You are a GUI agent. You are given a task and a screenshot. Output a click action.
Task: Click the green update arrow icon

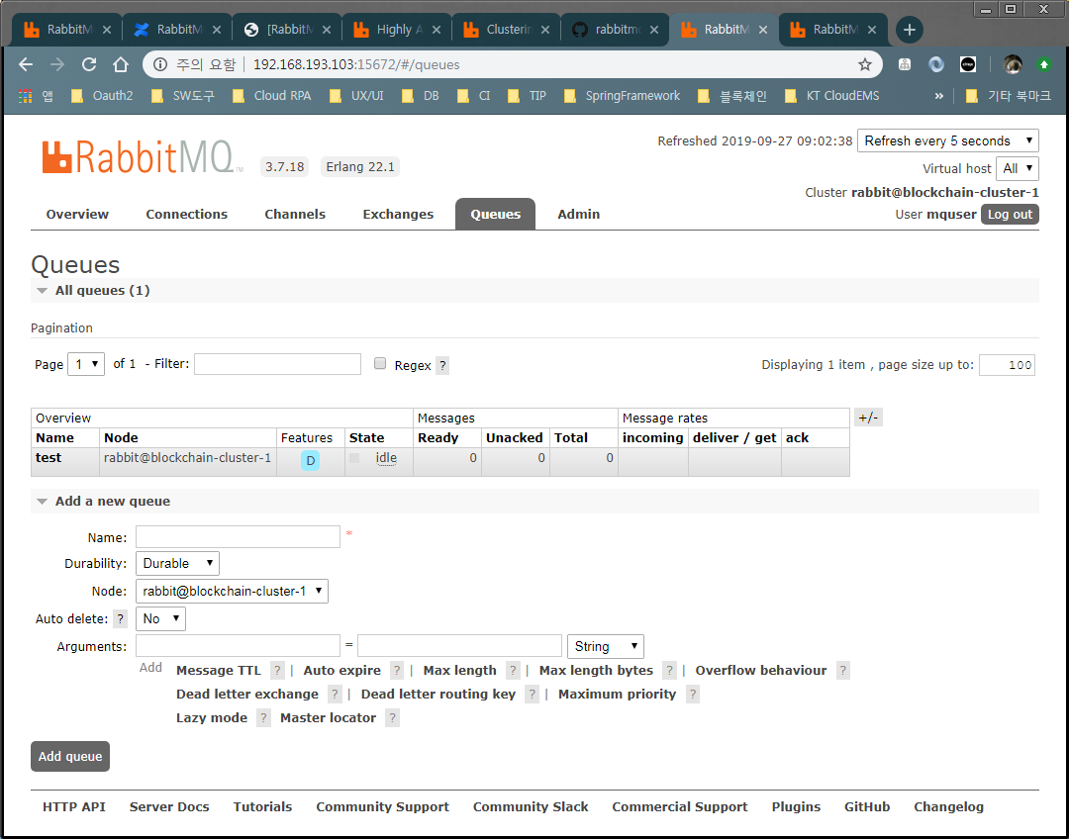point(1043,64)
